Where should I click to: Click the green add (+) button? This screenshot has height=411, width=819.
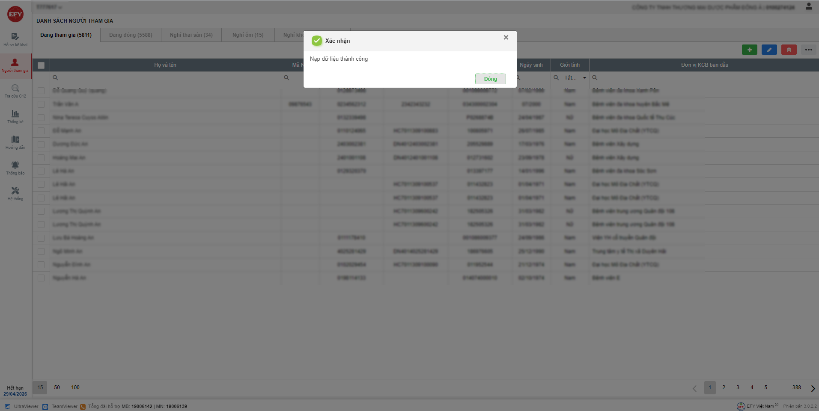point(749,50)
